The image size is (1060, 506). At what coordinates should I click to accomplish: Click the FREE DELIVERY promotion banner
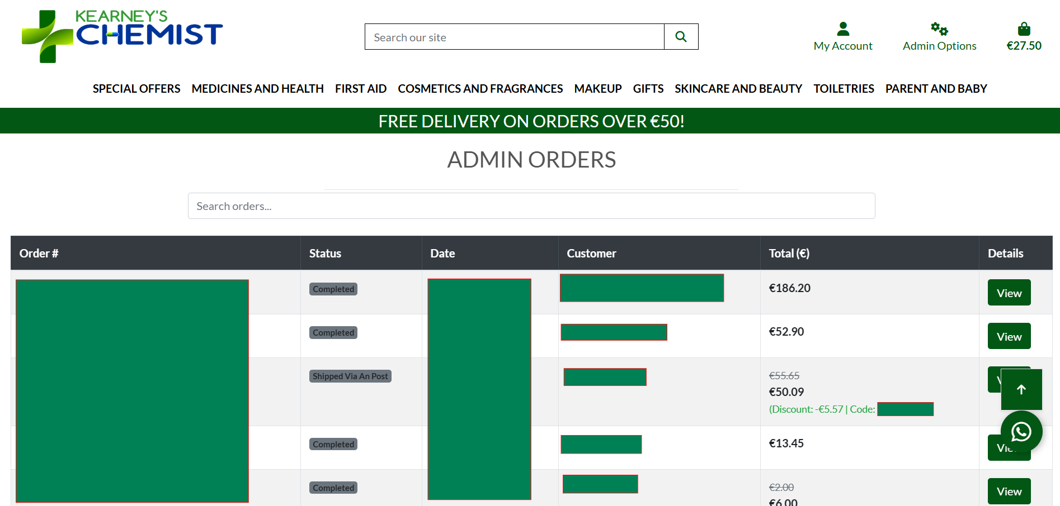530,121
